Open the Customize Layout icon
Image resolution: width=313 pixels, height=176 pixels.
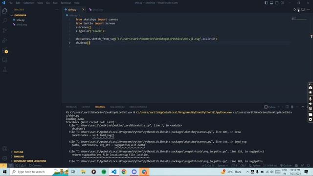282,3
